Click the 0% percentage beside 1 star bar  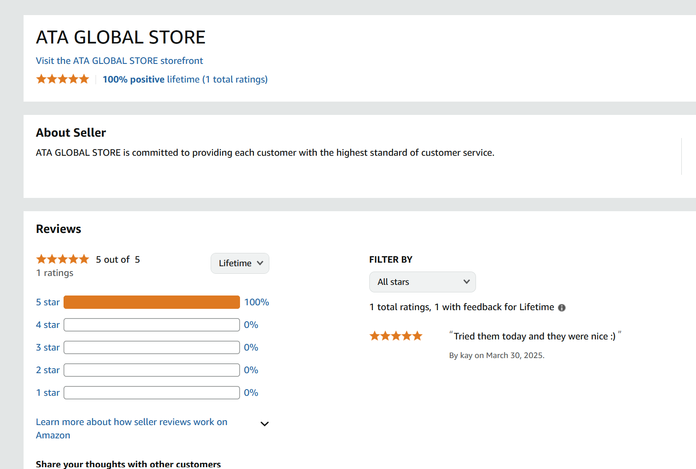251,393
